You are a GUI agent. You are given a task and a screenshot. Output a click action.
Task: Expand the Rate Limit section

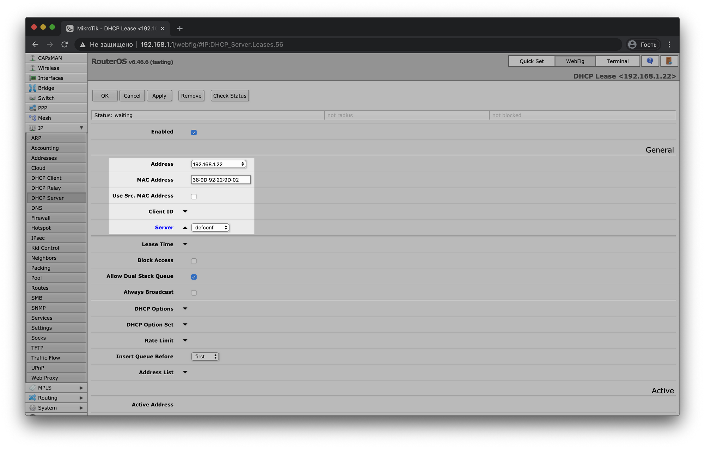click(x=185, y=340)
